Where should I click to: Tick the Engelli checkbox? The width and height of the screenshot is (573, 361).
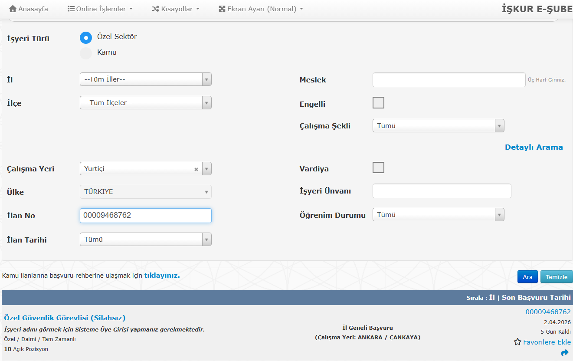click(x=378, y=103)
